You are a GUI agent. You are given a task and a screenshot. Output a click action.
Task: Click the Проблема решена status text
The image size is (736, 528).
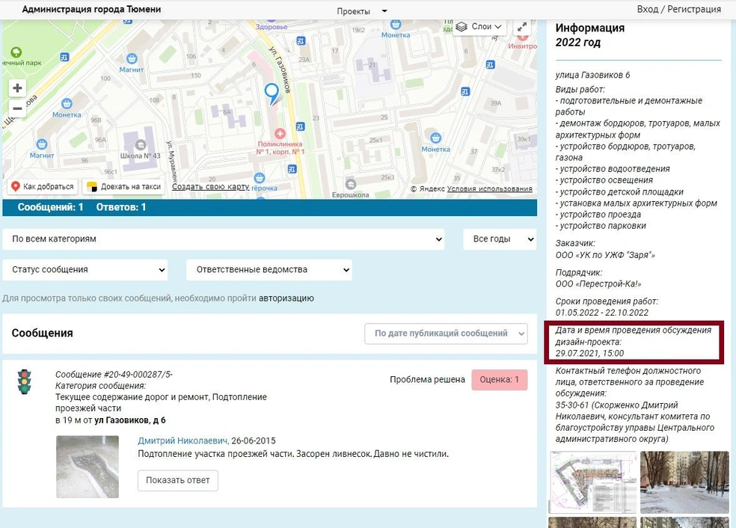coord(427,380)
